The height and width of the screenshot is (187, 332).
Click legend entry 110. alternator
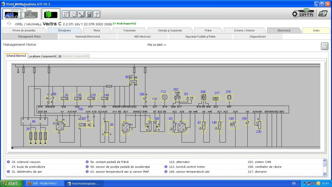[179, 162]
